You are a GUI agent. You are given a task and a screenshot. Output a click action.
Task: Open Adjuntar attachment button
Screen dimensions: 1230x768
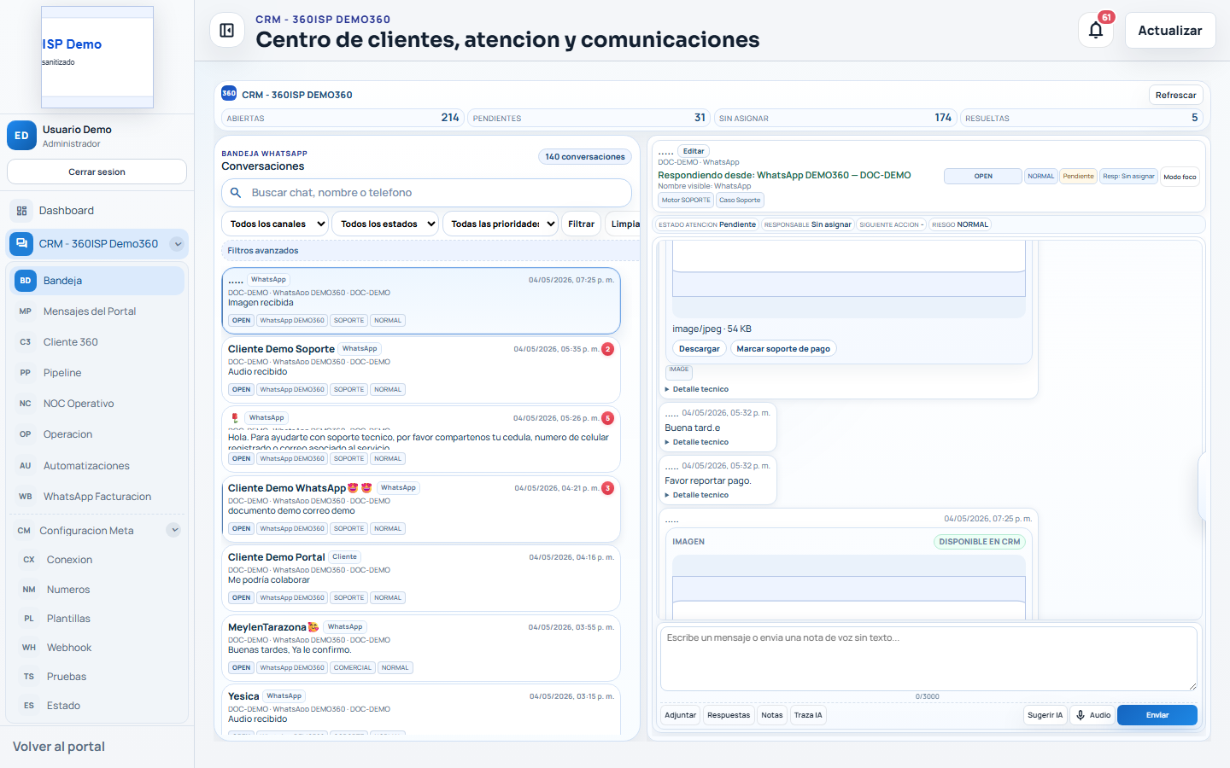point(680,715)
